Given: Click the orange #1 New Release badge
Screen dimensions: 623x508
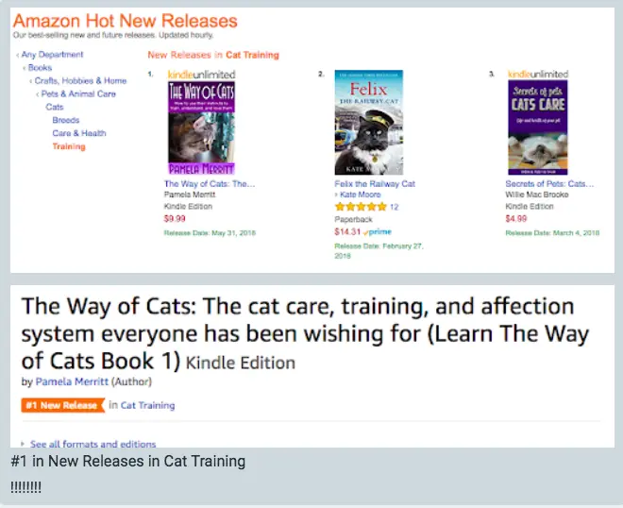Looking at the screenshot, I should [62, 405].
